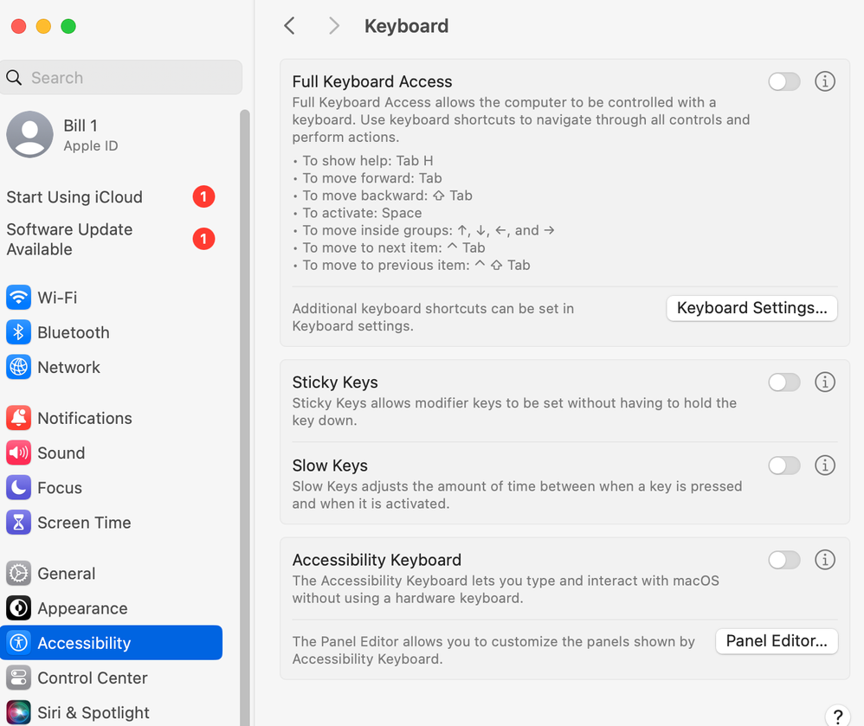The width and height of the screenshot is (864, 726).
Task: Open Notifications bell icon
Action: [x=18, y=418]
